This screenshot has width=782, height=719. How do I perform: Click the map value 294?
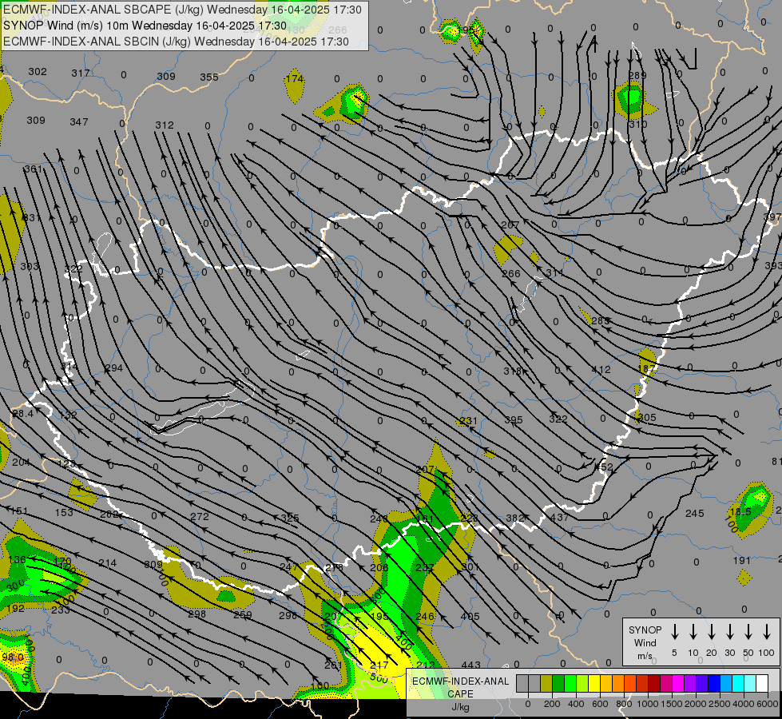(x=113, y=367)
